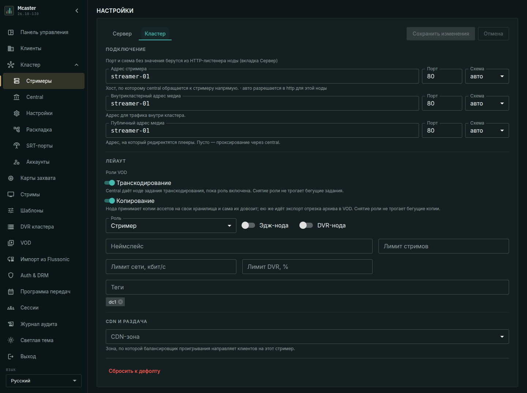Image resolution: width=527 pixels, height=393 pixels.
Task: Switch to Светлая тема
Action: 44,340
